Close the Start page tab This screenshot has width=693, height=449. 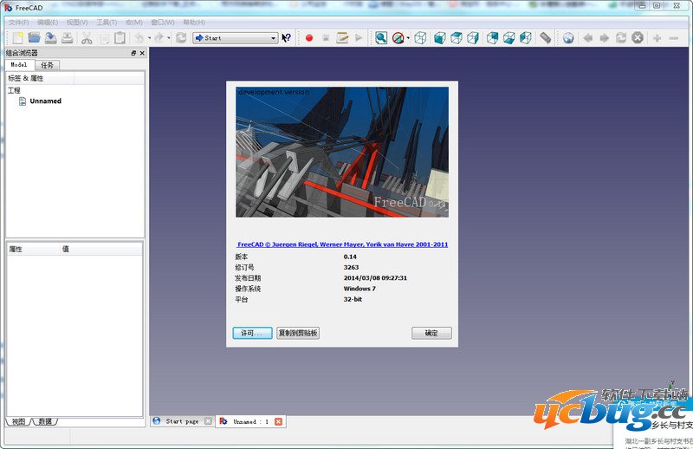pyautogui.click(x=208, y=421)
